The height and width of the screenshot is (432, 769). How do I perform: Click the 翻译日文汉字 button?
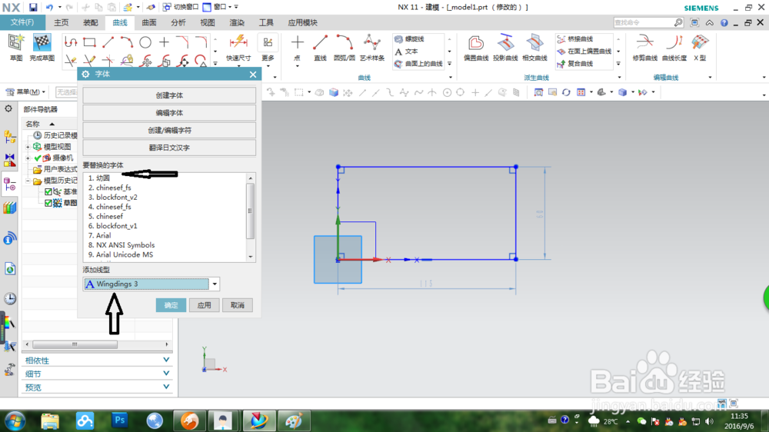(169, 148)
